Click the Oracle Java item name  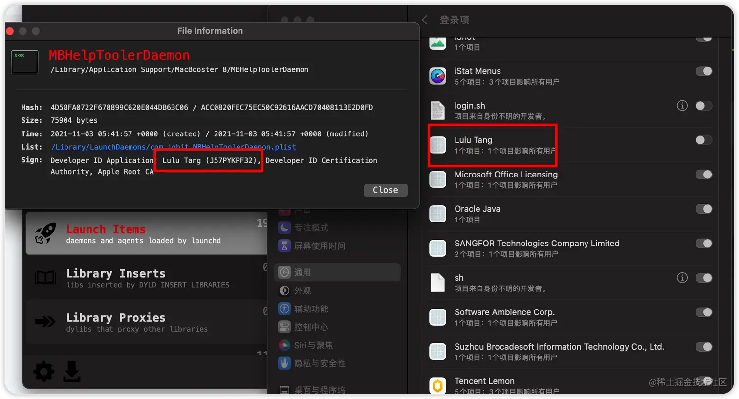[x=478, y=209]
